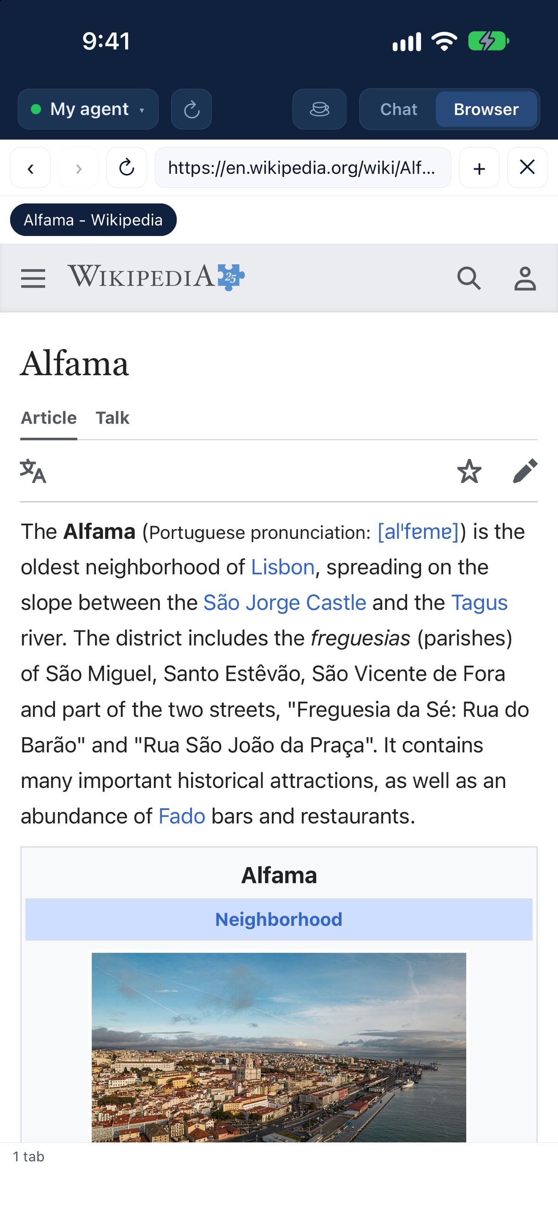Edit the article with pencil icon
The width and height of the screenshot is (558, 1213).
point(525,471)
